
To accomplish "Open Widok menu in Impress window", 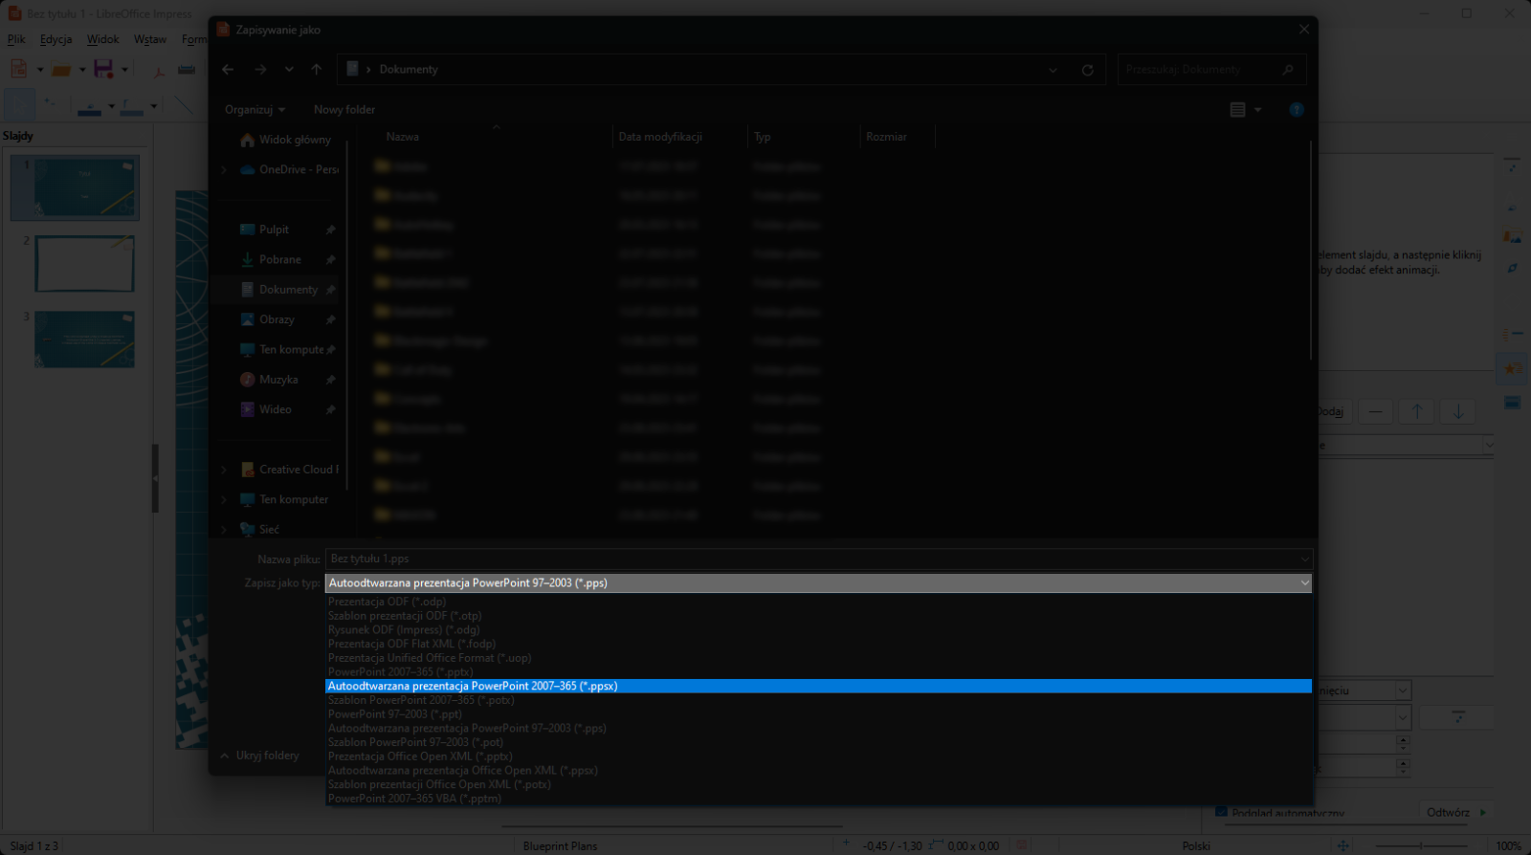I will [102, 39].
